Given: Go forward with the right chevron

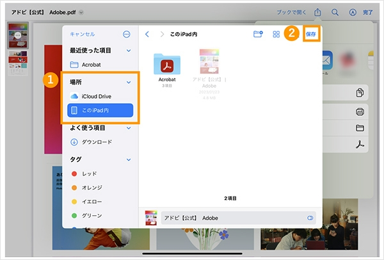Looking at the screenshot, I should [x=162, y=35].
